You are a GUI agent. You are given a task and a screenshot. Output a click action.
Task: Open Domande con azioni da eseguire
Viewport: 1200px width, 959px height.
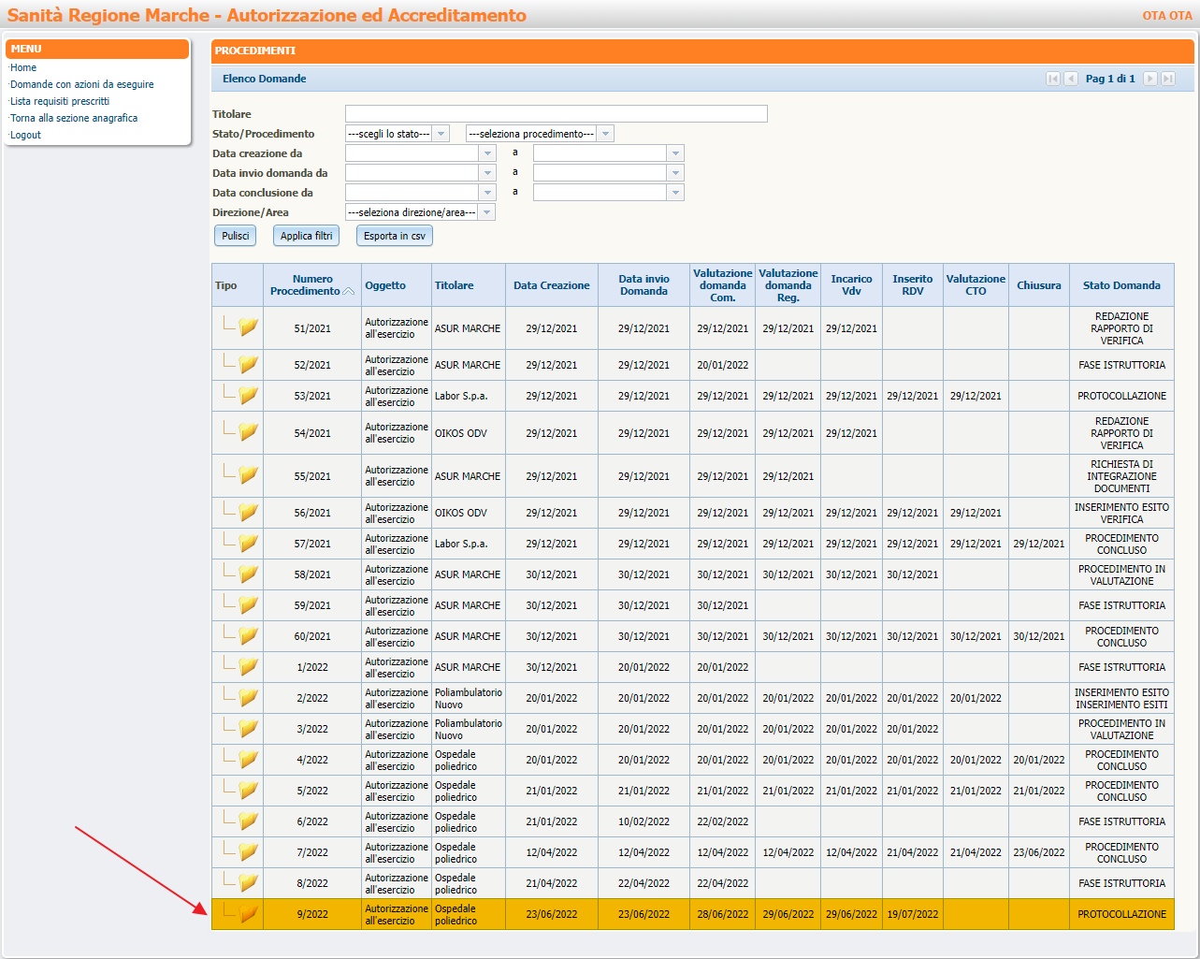pos(81,84)
